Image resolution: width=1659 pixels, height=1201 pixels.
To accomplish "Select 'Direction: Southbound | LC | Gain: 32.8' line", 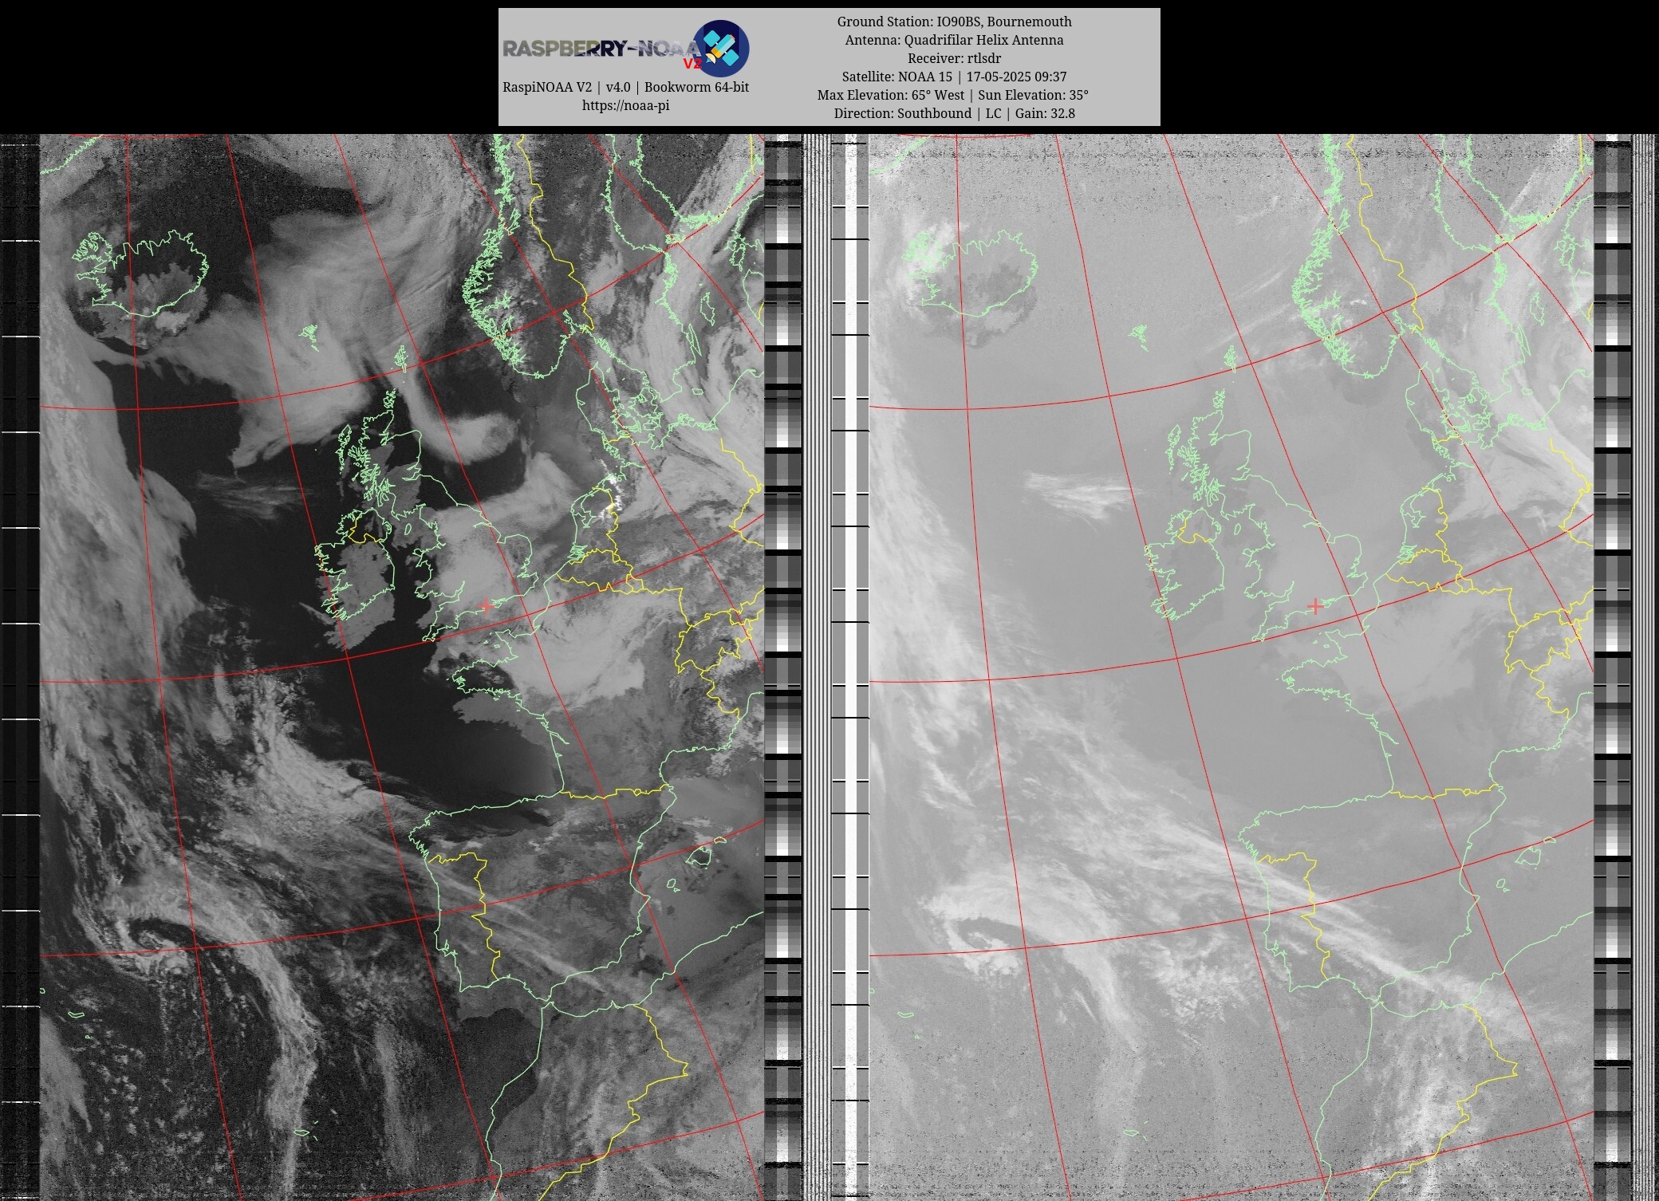I will point(954,113).
